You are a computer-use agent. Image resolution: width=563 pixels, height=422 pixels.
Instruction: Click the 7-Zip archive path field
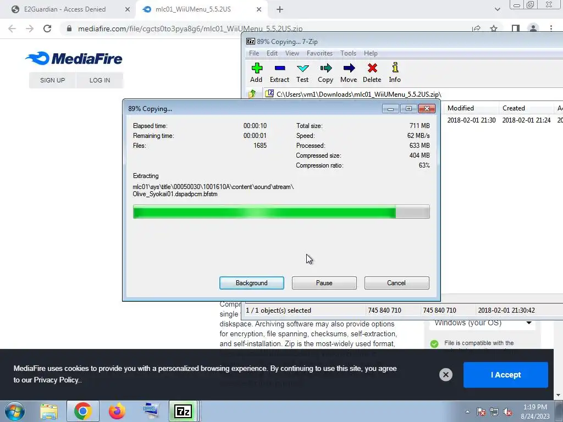[413, 94]
